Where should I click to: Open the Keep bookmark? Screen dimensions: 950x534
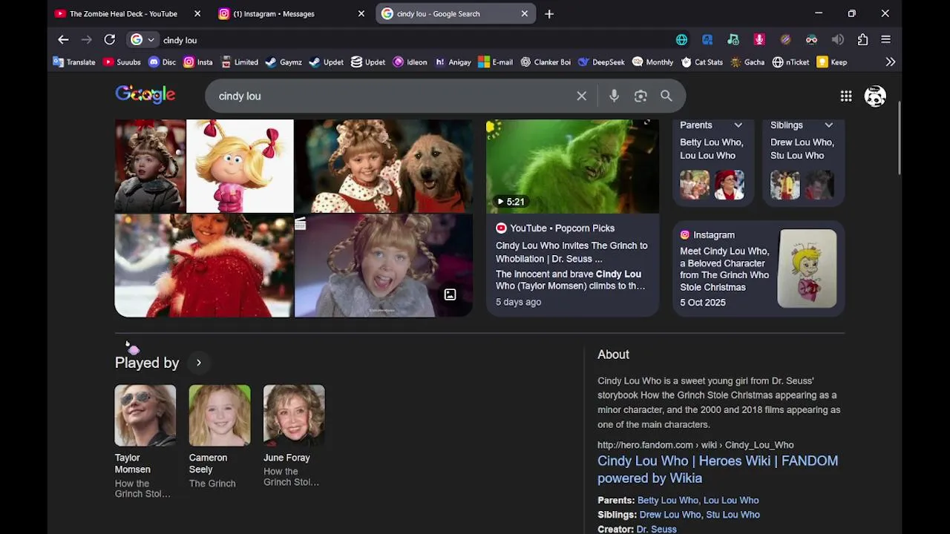coord(831,62)
